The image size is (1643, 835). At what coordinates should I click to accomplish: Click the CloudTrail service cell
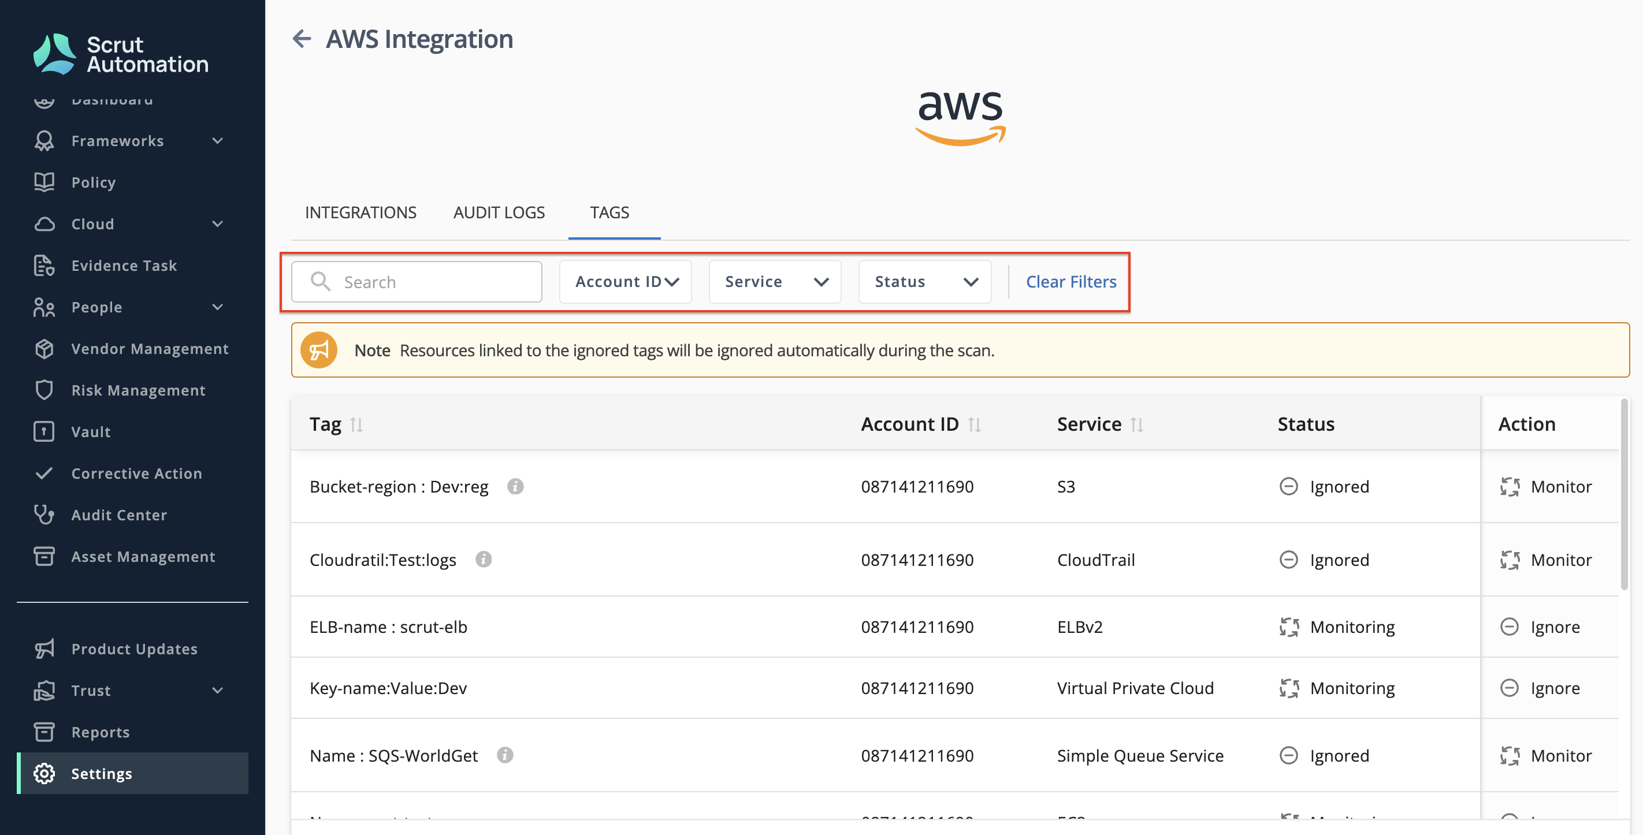pos(1096,560)
